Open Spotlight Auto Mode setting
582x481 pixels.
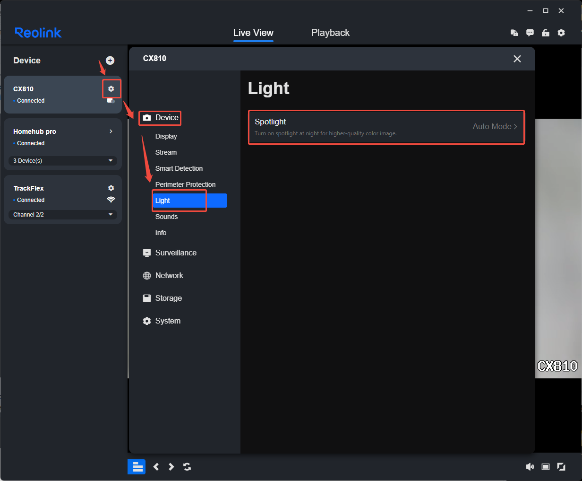[386, 127]
